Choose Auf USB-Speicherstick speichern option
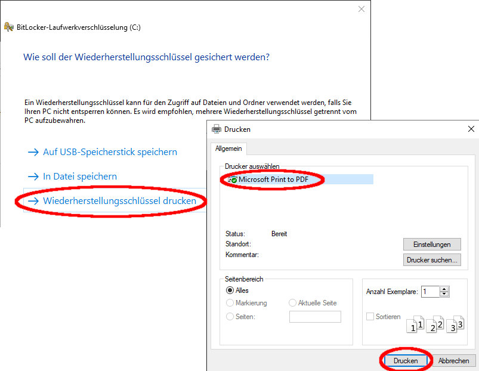The height and width of the screenshot is (371, 479). coord(110,152)
